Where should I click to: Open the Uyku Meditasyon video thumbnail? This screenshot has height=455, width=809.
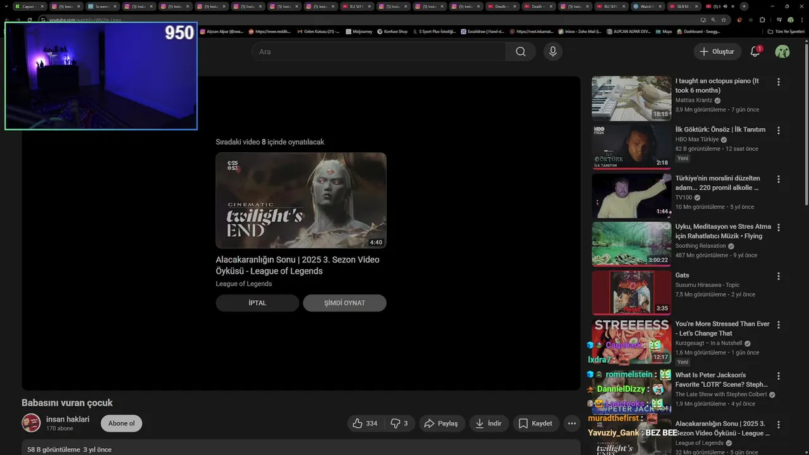click(631, 244)
